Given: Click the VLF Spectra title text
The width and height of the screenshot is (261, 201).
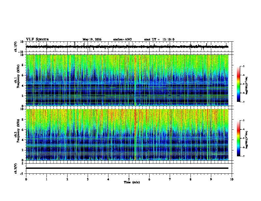Looking at the screenshot, I should 37,39.
